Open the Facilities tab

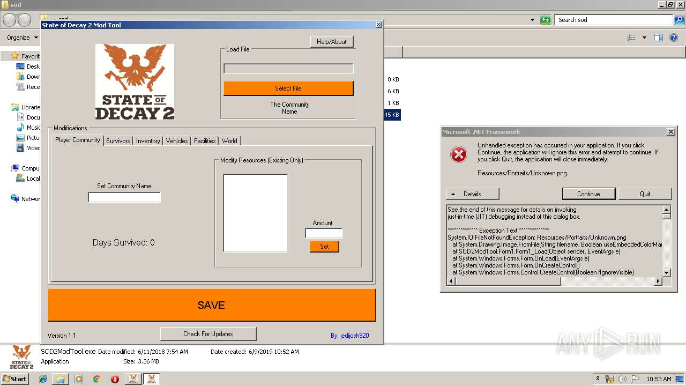205,141
